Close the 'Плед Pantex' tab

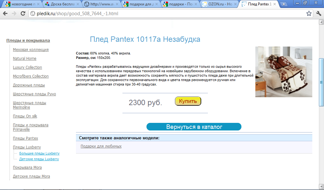tap(275, 4)
